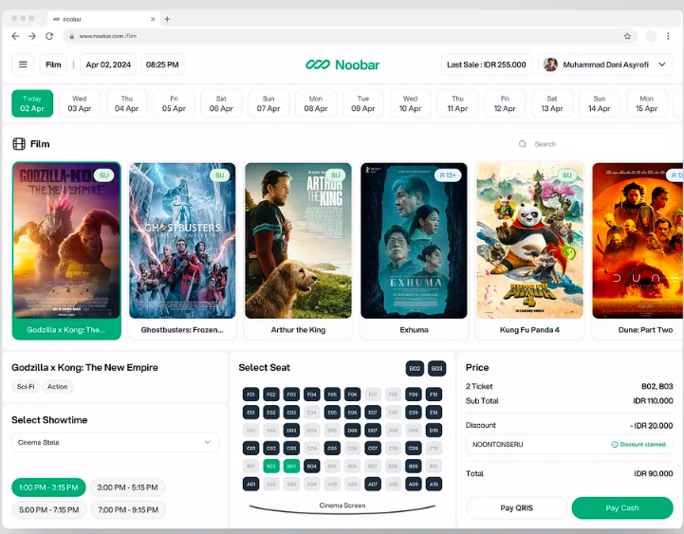Select available seat B05
Screen dimensions: 684x534
coord(332,466)
